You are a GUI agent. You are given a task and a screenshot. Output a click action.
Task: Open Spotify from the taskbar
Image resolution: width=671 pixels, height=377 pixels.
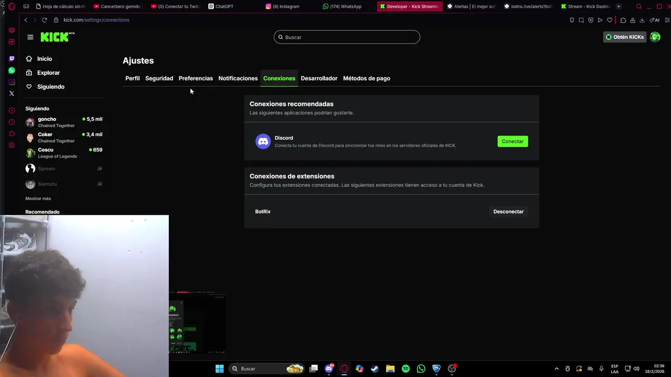click(x=406, y=369)
